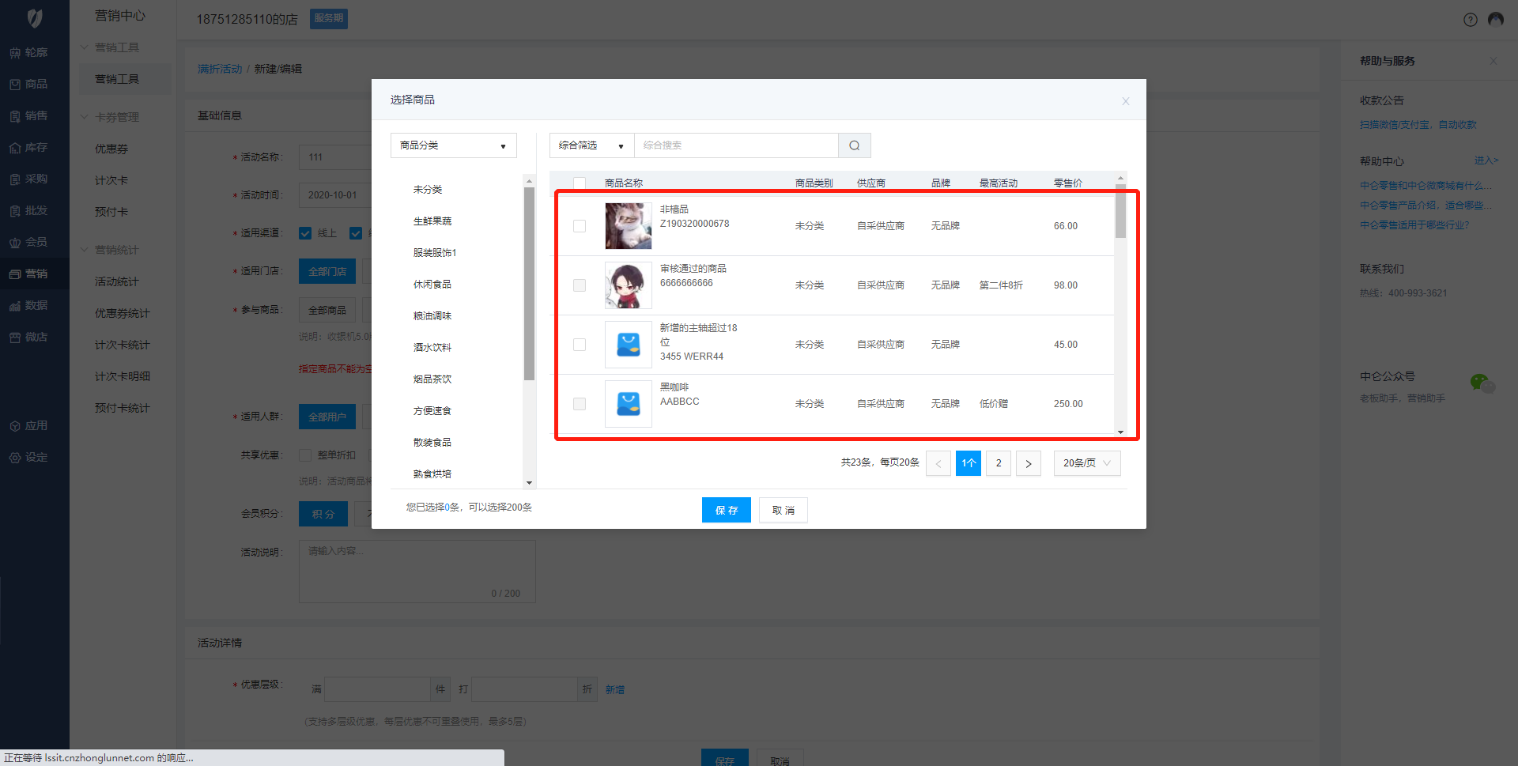Check the 非福品 product checkbox
The height and width of the screenshot is (766, 1518).
580,226
